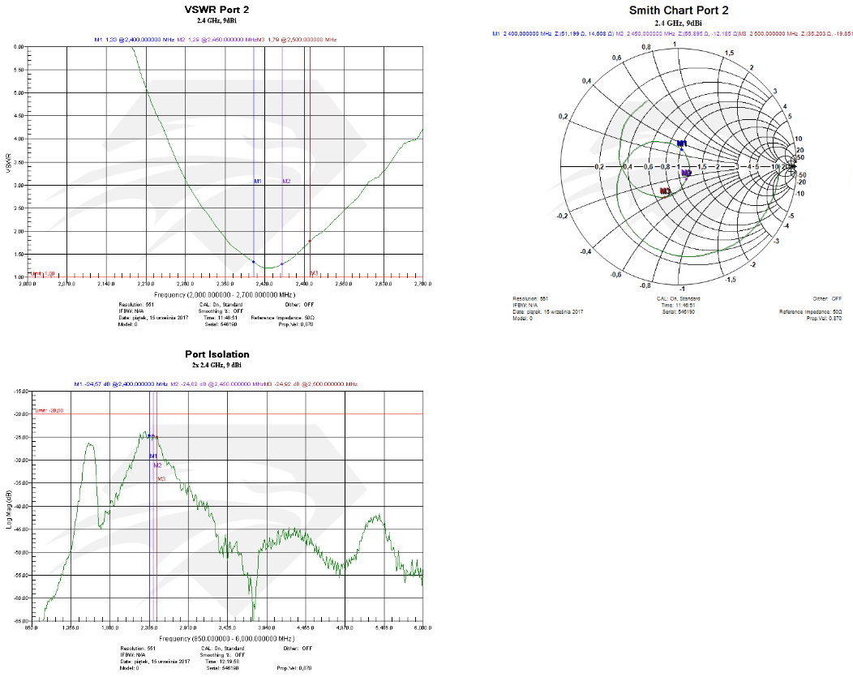Click 'CAL: On, Standard' under isolation plot

point(222,648)
